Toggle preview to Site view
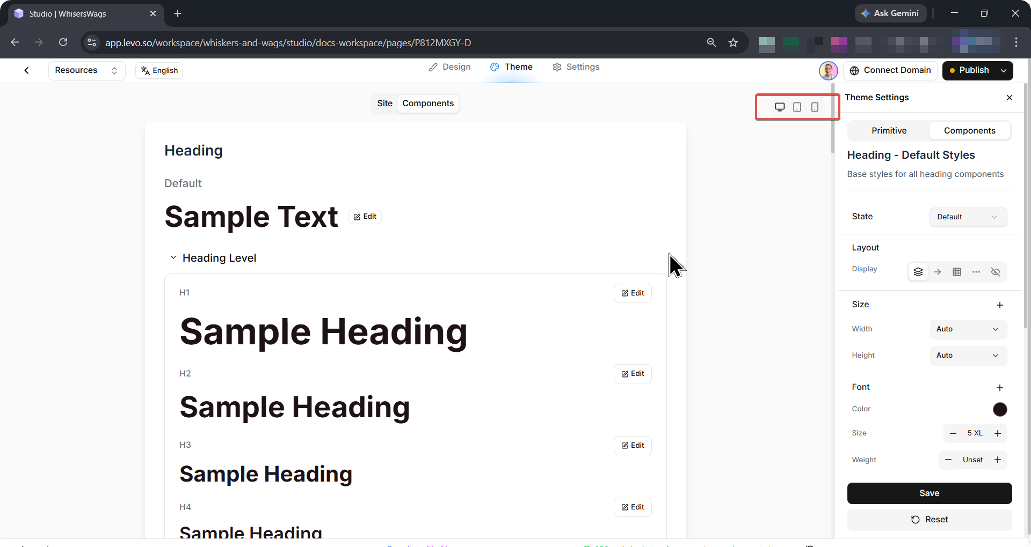 click(384, 104)
